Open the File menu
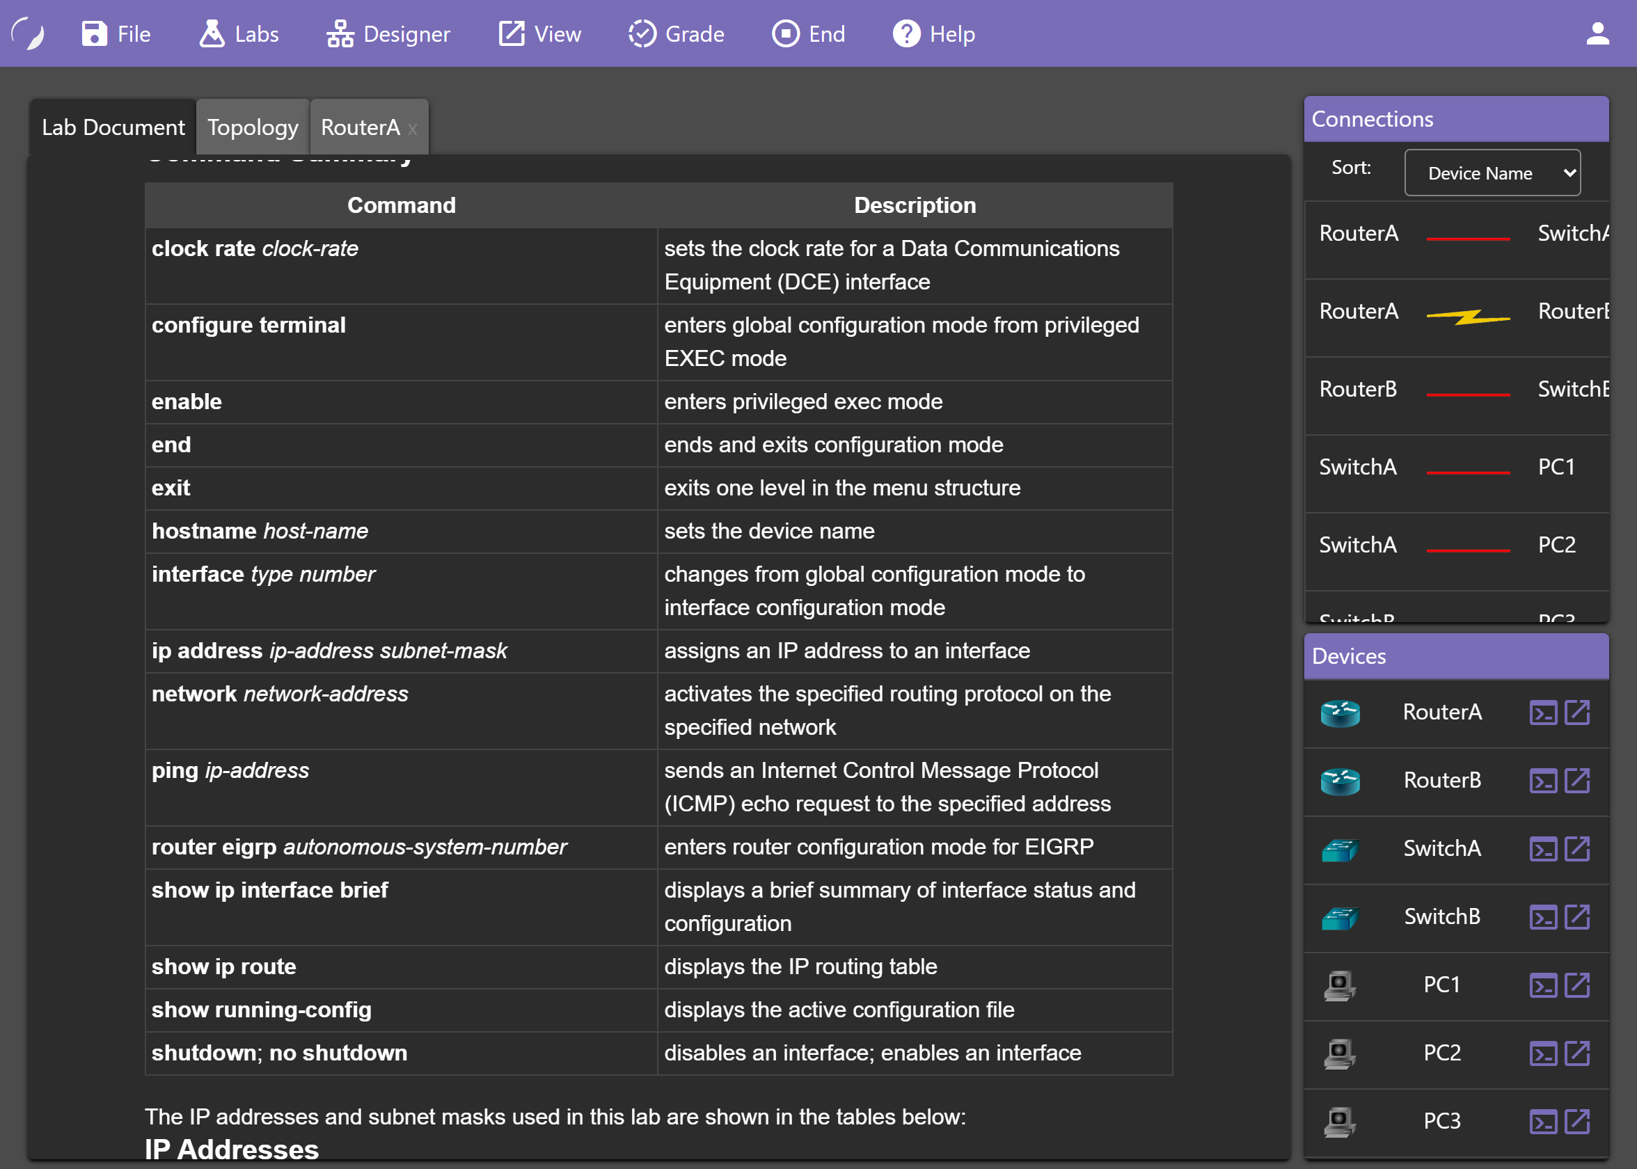1637x1169 pixels. 117,34
